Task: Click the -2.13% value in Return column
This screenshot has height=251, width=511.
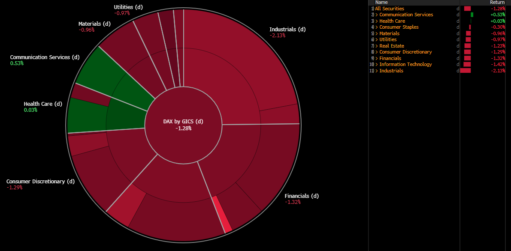Action: (x=498, y=71)
